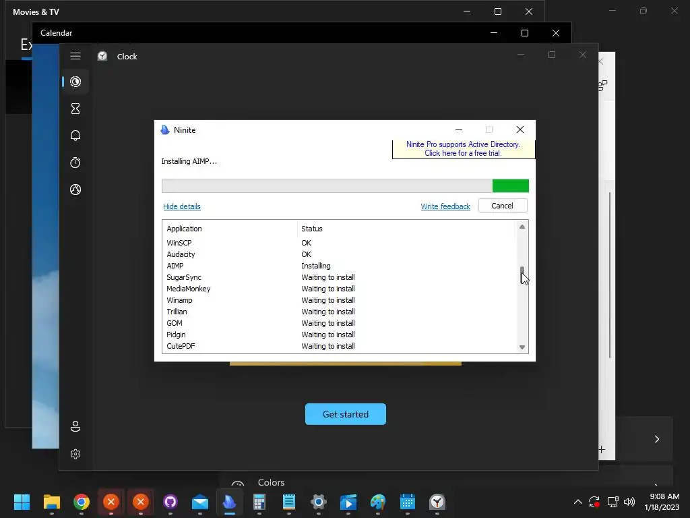Open Google Chrome from taskbar
Image resolution: width=690 pixels, height=518 pixels.
pyautogui.click(x=82, y=502)
